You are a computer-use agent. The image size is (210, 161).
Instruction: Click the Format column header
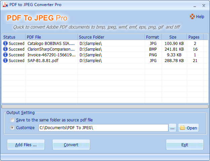153,37
